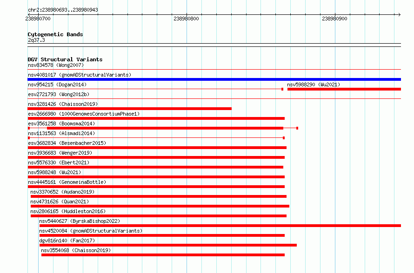This screenshot has height=273, width=414.
Task: Open nsv5440627 (ByrskaBishop2022) label
Action: click(80, 221)
